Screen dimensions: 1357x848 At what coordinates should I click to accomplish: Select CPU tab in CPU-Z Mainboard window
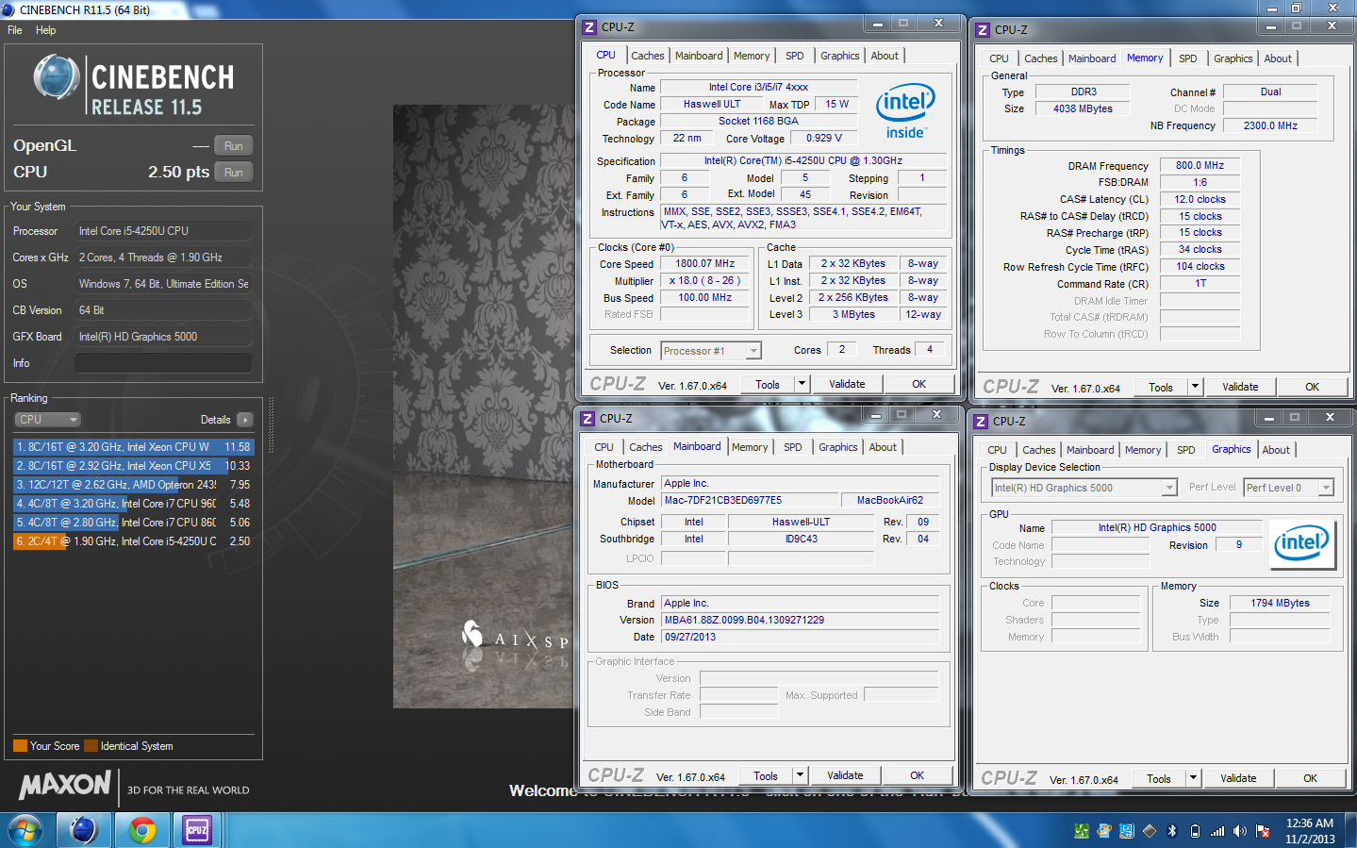point(604,447)
